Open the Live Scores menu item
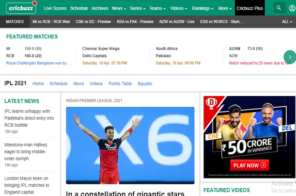This screenshot has width=296, height=196. click(55, 8)
